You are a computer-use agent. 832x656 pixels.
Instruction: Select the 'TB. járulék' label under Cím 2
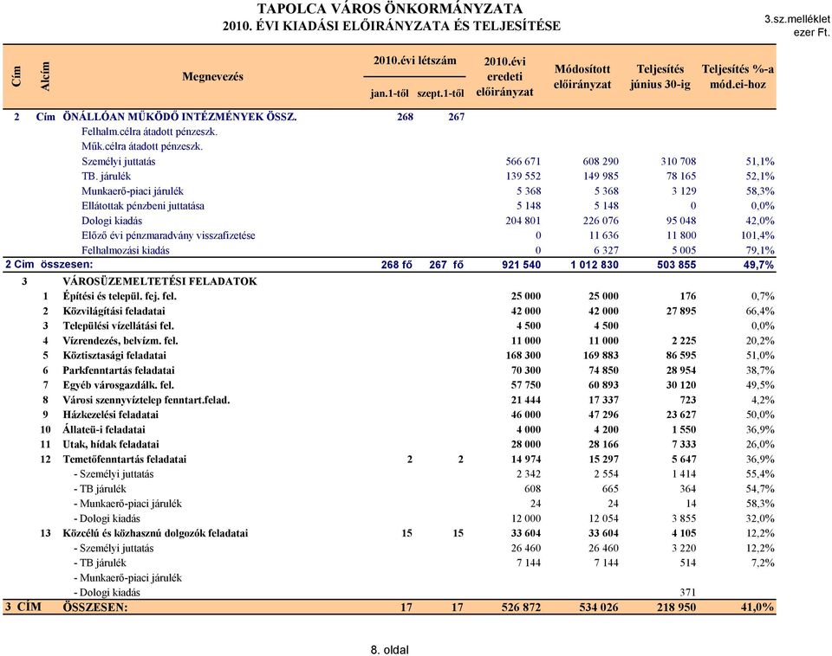(106, 176)
